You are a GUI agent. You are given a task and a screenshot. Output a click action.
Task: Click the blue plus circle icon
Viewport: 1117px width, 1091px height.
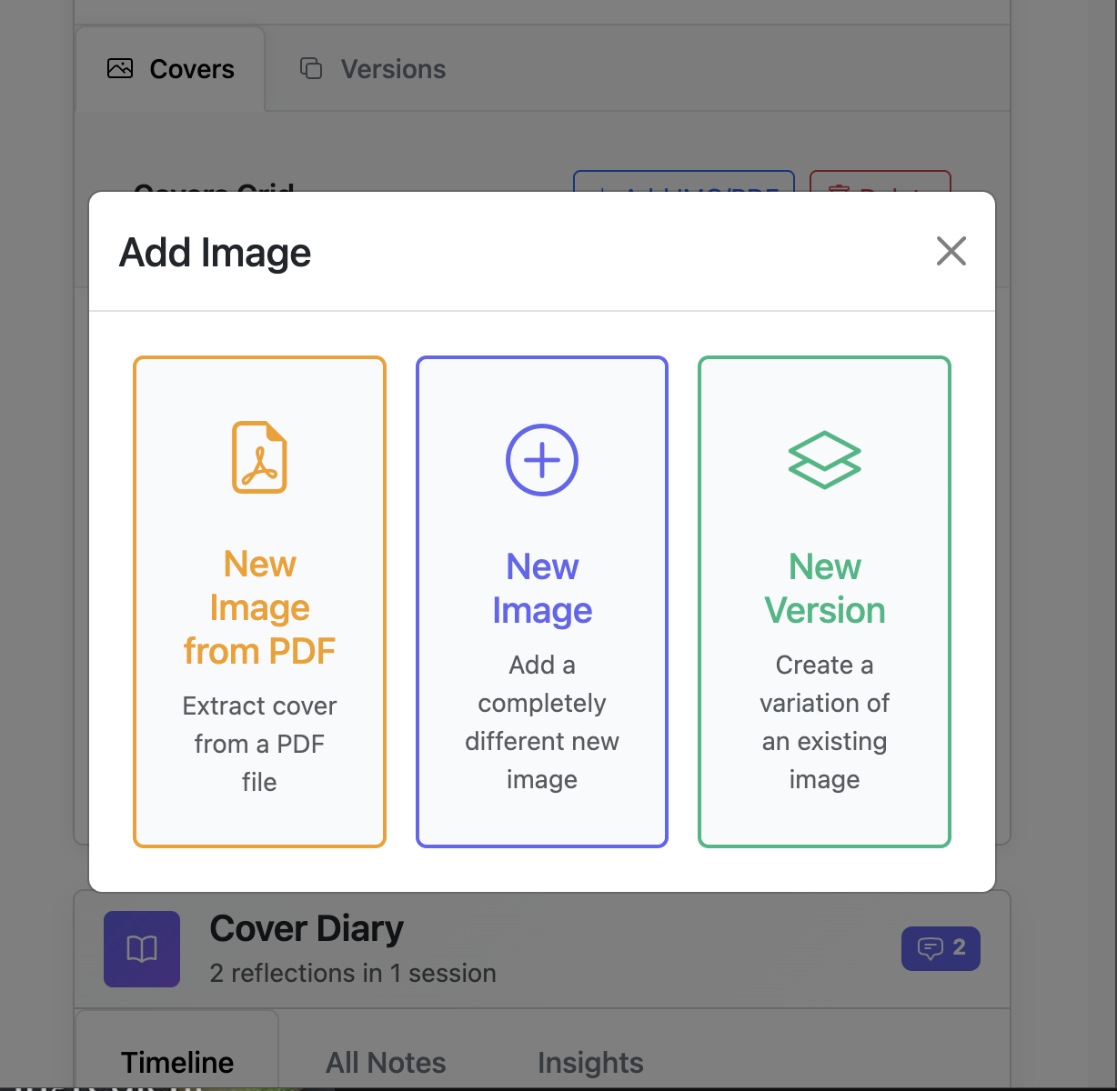coord(542,460)
